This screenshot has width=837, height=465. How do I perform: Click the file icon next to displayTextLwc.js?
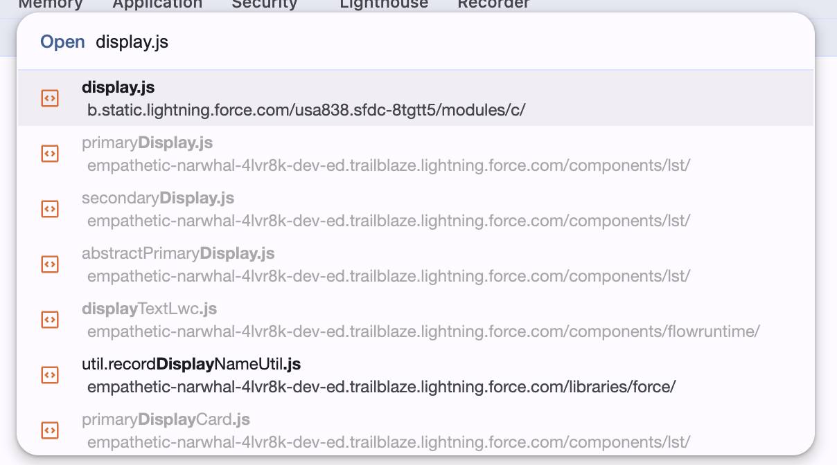[50, 320]
